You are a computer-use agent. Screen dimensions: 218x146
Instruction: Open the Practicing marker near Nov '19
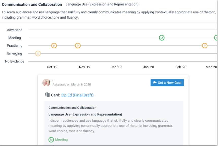point(78,46)
